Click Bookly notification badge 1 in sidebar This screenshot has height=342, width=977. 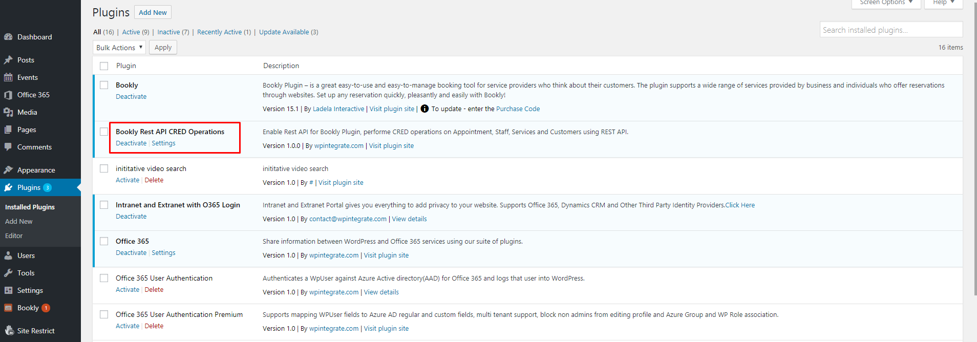tap(46, 308)
